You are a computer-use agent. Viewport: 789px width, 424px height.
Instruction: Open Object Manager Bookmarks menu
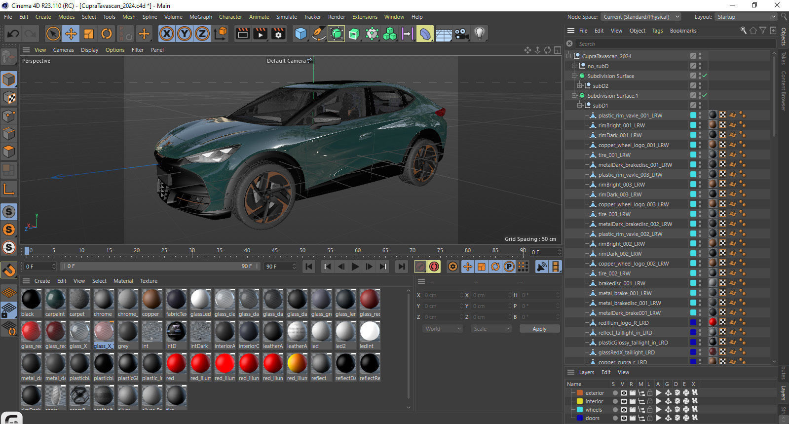(683, 31)
